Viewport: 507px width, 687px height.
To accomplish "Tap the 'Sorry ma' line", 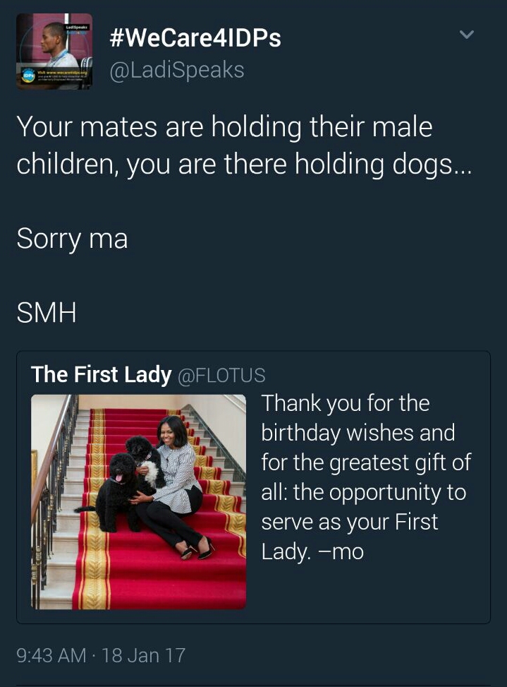I will [72, 239].
